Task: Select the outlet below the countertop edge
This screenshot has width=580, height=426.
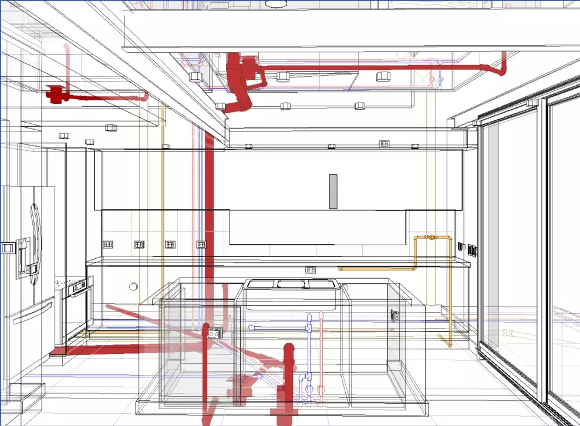Action: click(x=311, y=270)
